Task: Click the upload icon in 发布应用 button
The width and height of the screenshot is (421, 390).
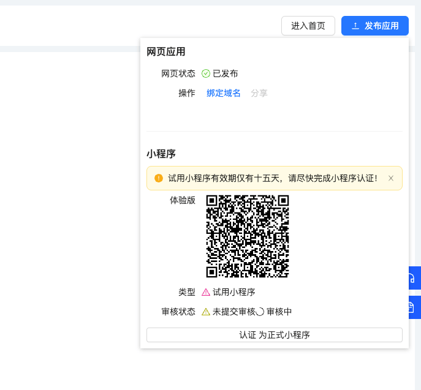Action: point(355,26)
